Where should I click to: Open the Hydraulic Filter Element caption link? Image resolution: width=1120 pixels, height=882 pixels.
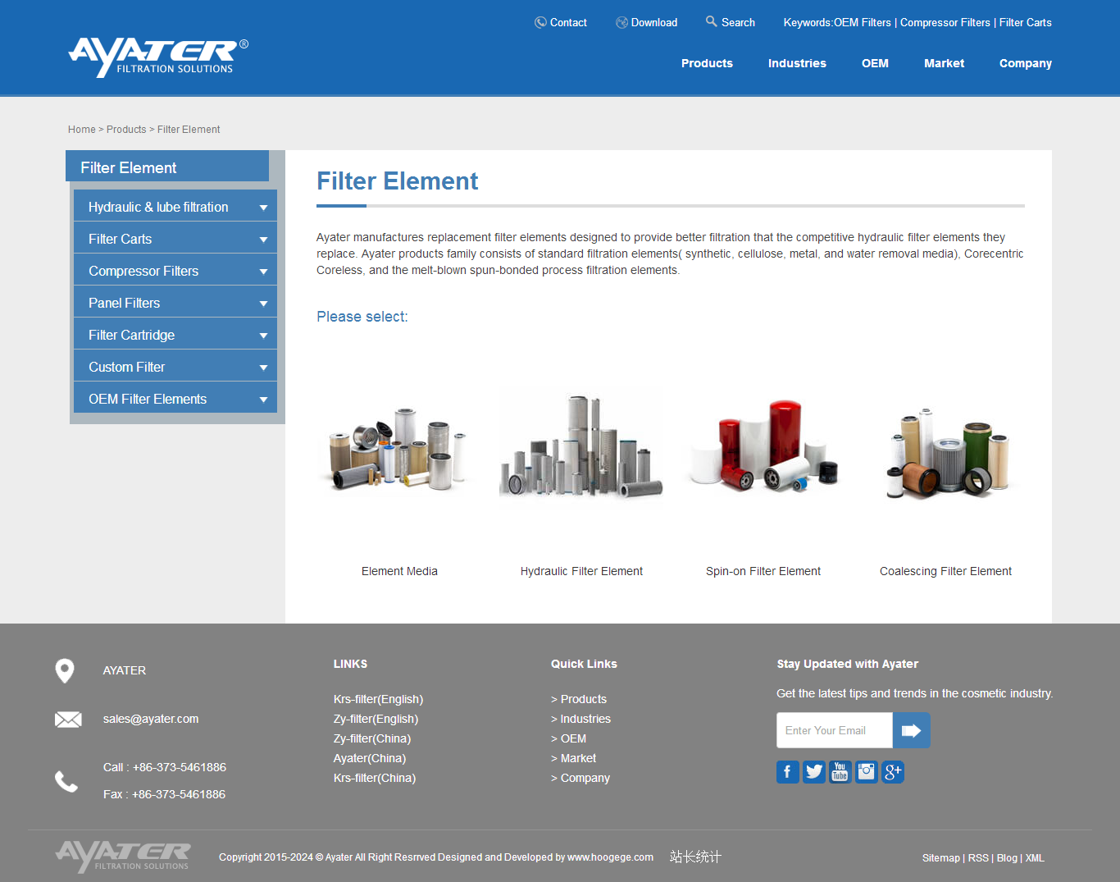pyautogui.click(x=581, y=571)
